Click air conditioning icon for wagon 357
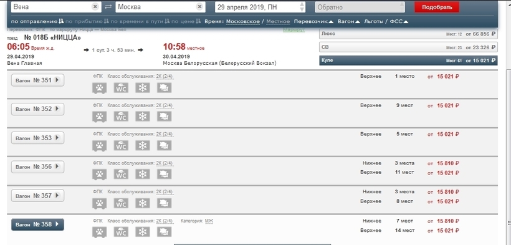 143,203
